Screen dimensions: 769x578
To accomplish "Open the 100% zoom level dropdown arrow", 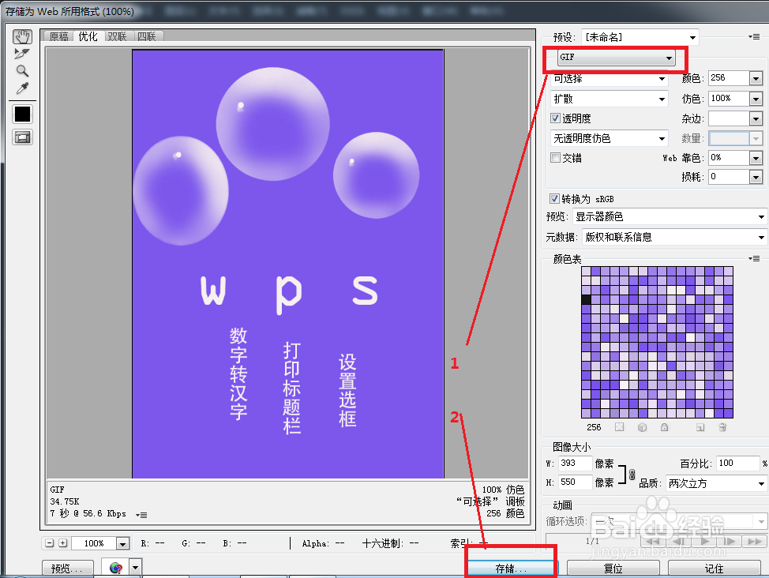I will tap(122, 543).
